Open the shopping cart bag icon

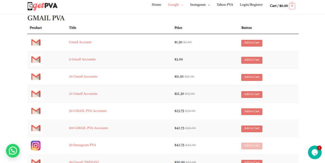pos(292,6)
